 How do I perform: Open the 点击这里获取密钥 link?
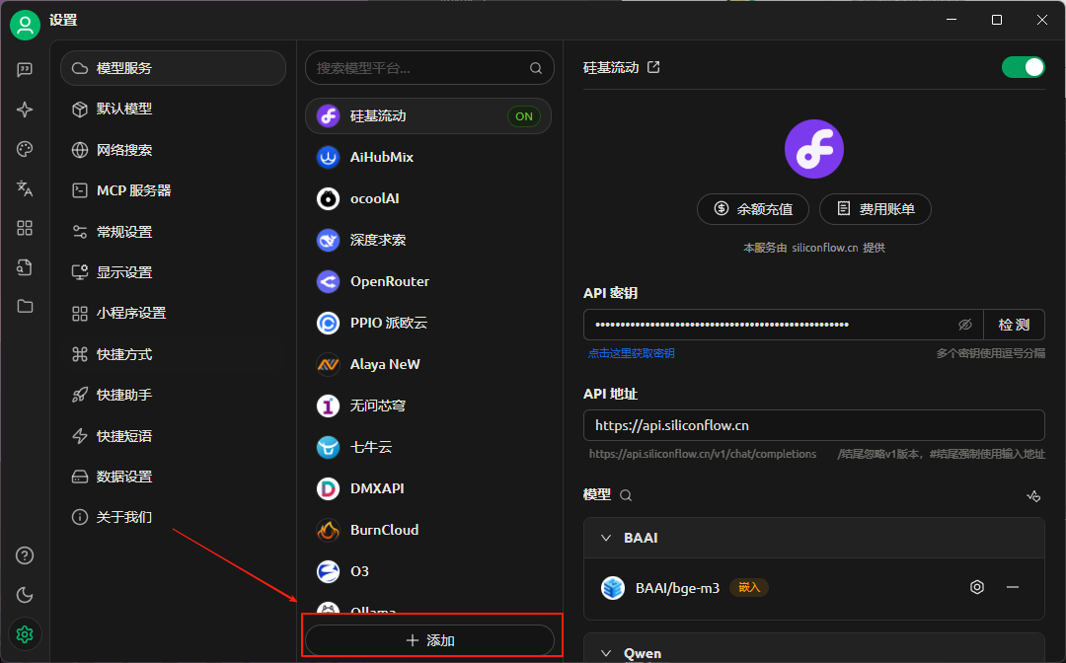tap(631, 353)
